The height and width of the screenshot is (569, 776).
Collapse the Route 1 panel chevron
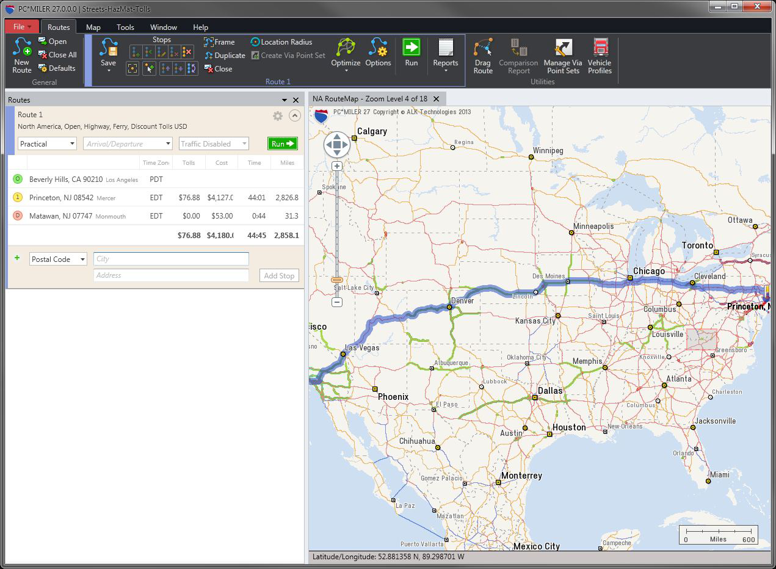(295, 116)
